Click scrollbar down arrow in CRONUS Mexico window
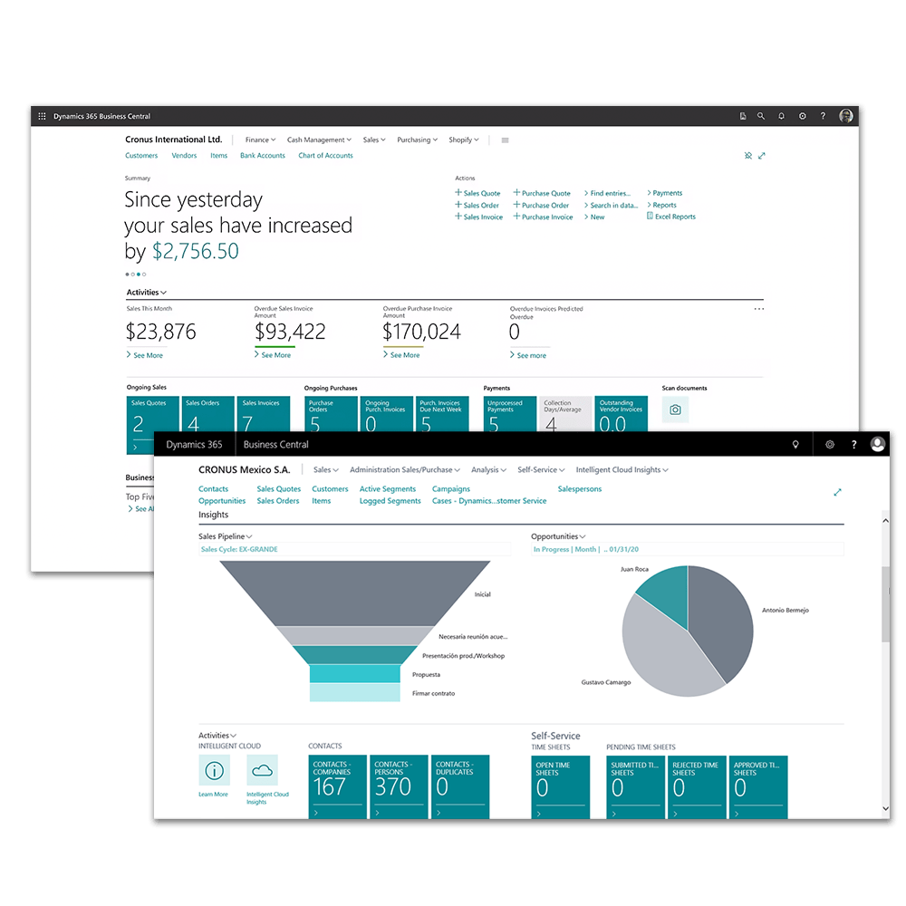 pyautogui.click(x=885, y=809)
